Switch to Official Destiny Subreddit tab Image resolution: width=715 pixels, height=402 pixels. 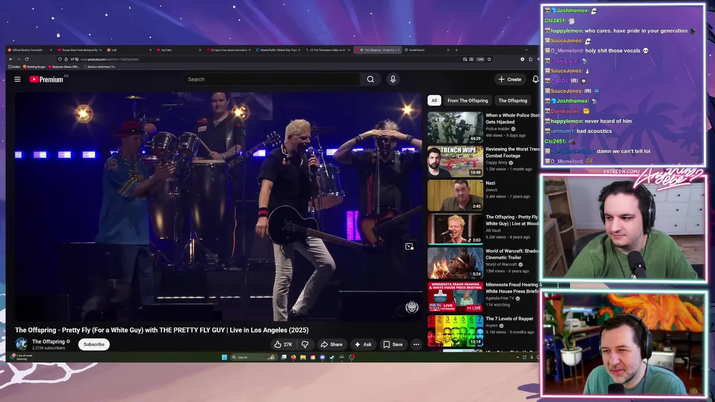click(x=31, y=50)
